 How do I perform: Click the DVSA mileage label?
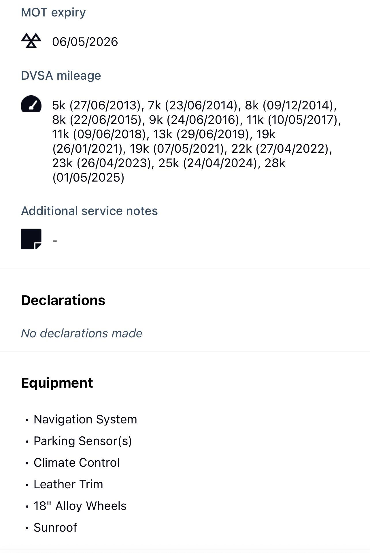tap(61, 76)
